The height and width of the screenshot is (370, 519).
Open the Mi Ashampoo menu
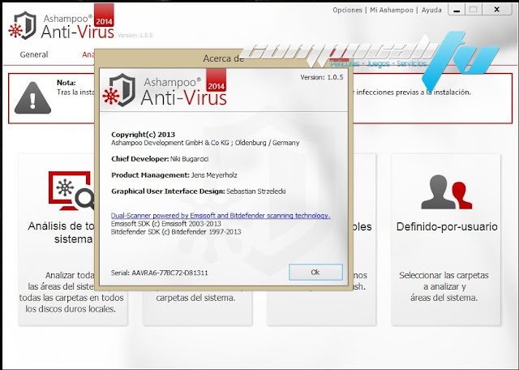point(391,10)
